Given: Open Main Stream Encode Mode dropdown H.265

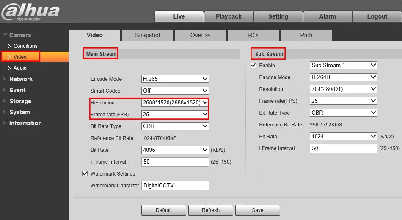Looking at the screenshot, I should point(175,79).
